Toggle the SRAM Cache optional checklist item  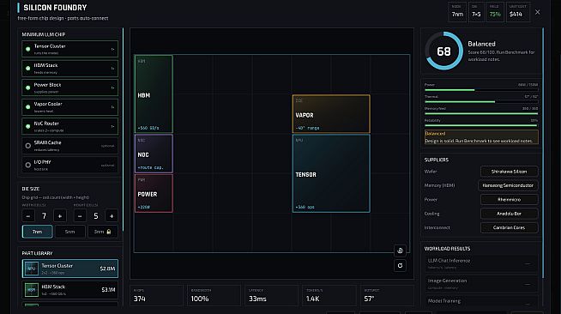69,146
